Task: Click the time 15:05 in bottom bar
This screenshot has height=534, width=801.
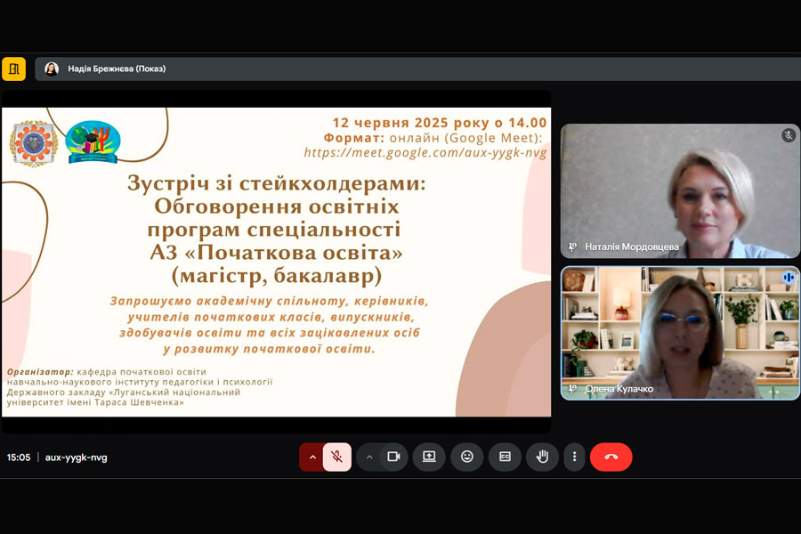Action: 19,457
